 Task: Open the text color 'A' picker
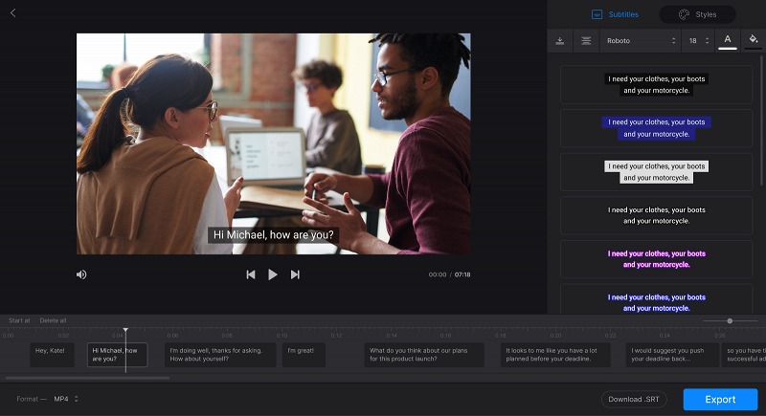728,40
